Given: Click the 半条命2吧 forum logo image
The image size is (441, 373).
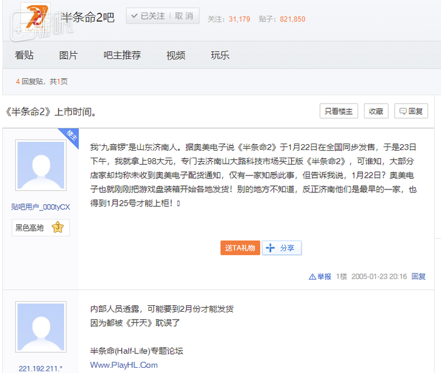Looking at the screenshot, I should point(36,17).
